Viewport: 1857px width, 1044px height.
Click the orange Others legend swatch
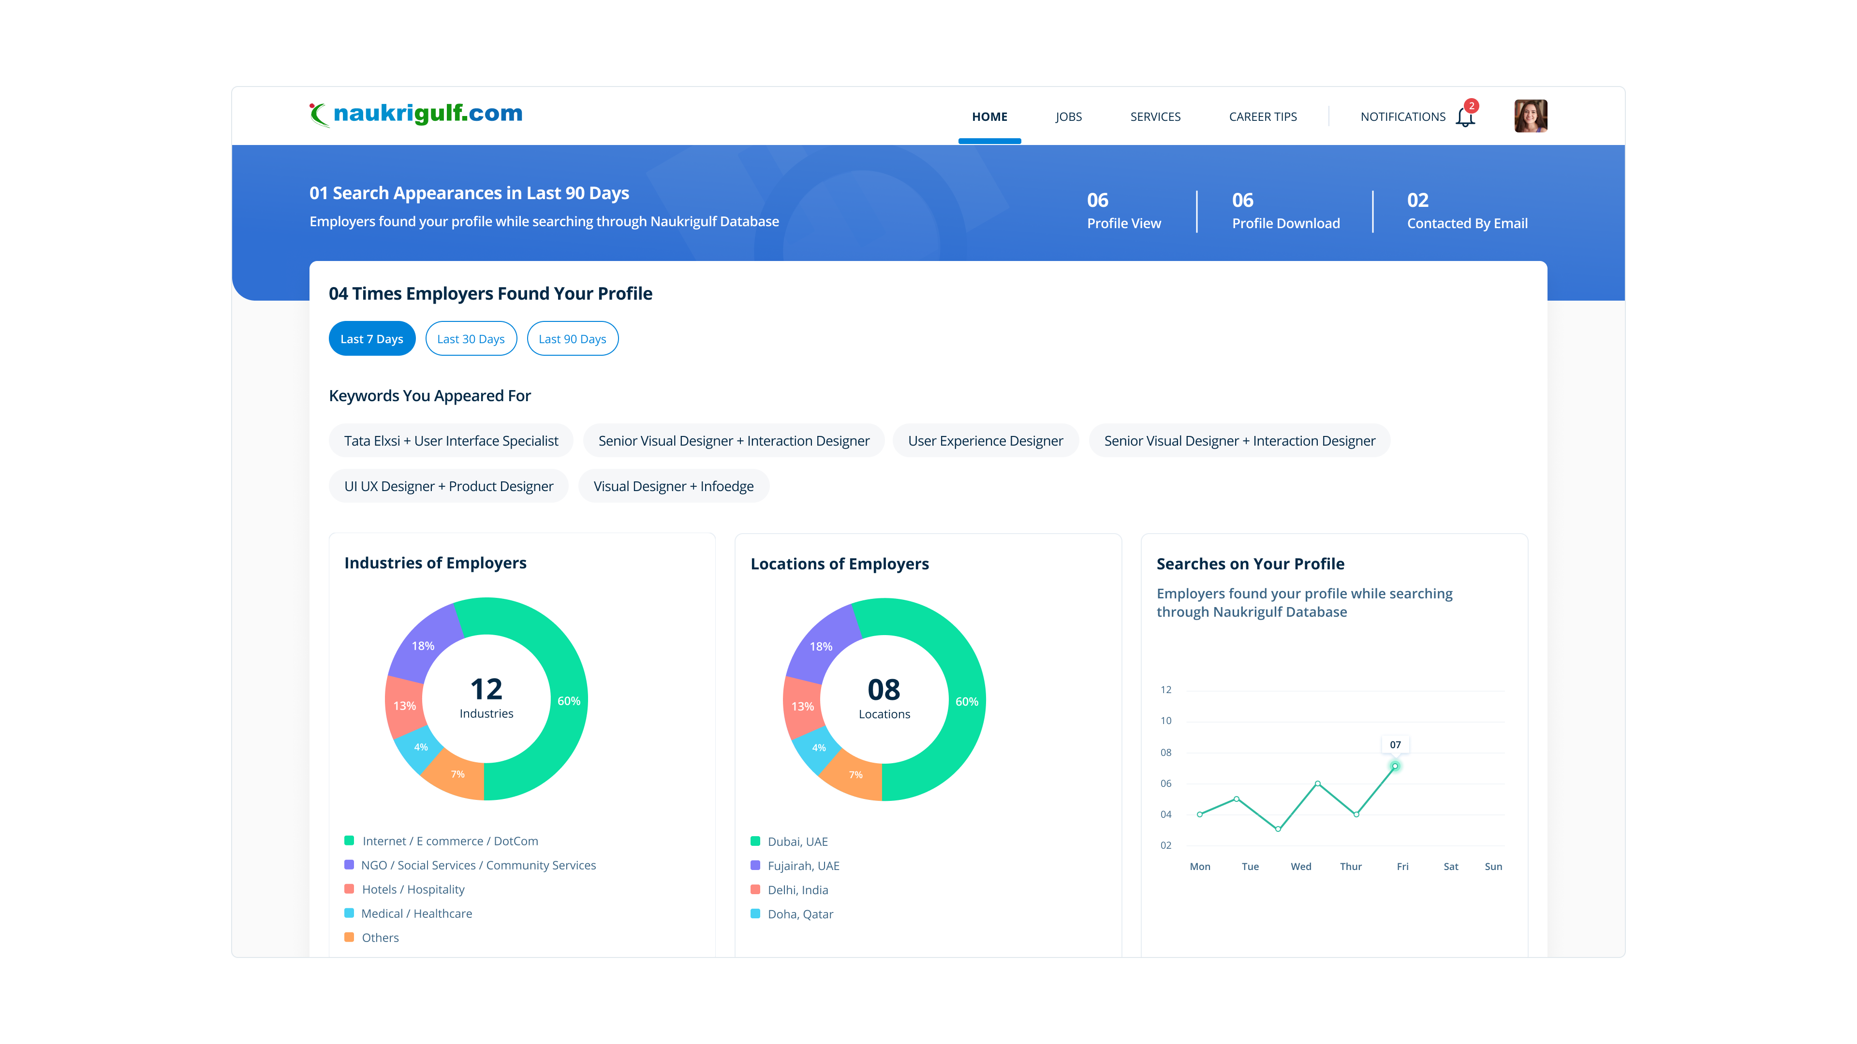coord(349,937)
